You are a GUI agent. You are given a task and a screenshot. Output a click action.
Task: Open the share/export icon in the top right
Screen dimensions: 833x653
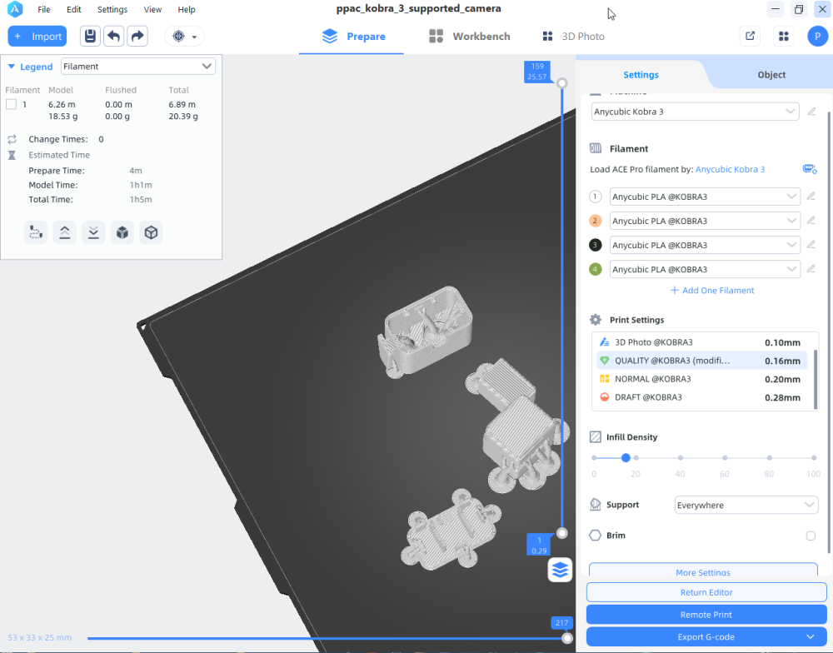pyautogui.click(x=751, y=36)
